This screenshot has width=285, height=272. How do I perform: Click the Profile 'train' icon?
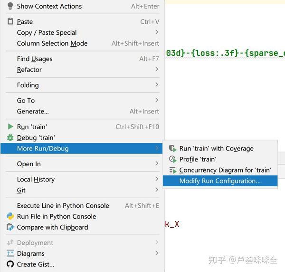tap(172, 160)
